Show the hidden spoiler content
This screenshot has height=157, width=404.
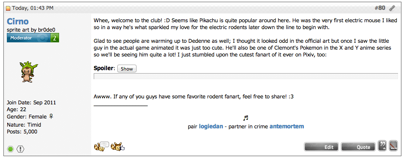[x=127, y=69]
